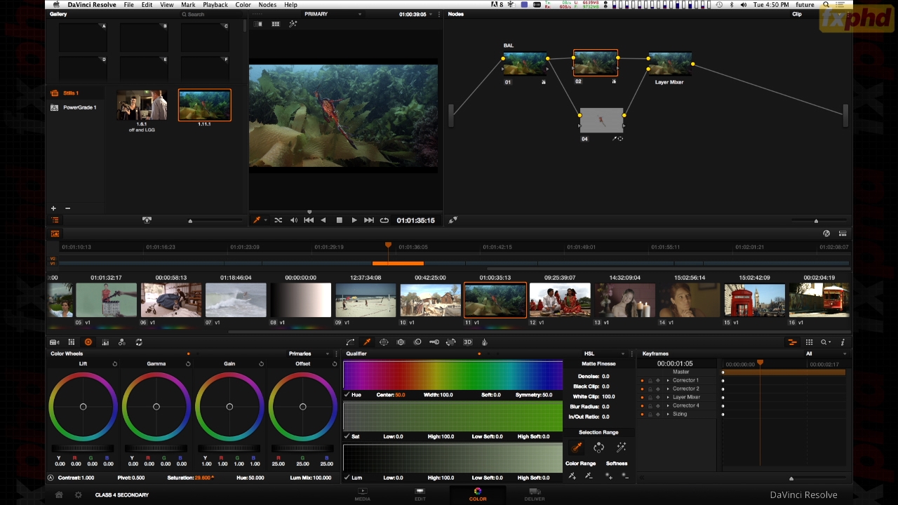The image size is (898, 505).
Task: Disable the Sat qualifier checkbox
Action: 347,436
